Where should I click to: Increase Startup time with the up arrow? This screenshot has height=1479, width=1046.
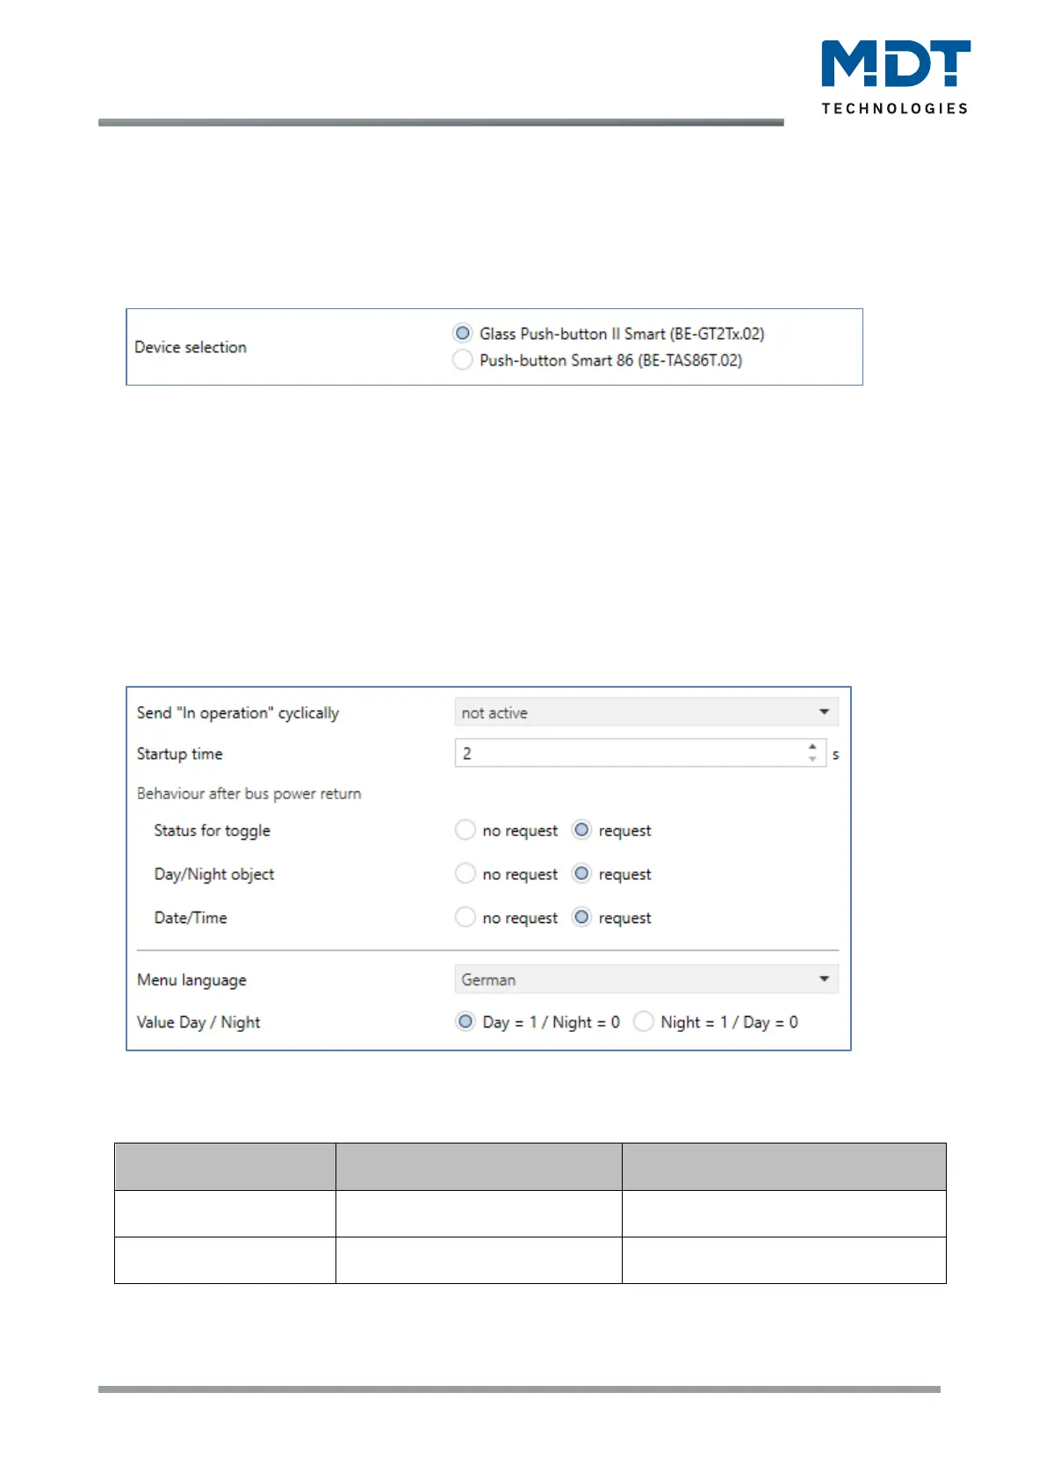pyautogui.click(x=812, y=747)
